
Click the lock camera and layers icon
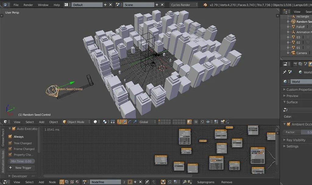pos(190,122)
